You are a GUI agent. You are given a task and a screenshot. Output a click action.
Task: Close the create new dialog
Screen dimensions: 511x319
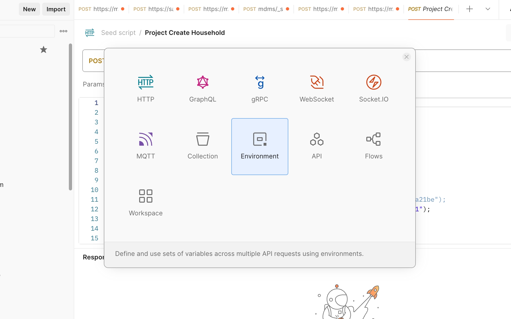pos(406,57)
